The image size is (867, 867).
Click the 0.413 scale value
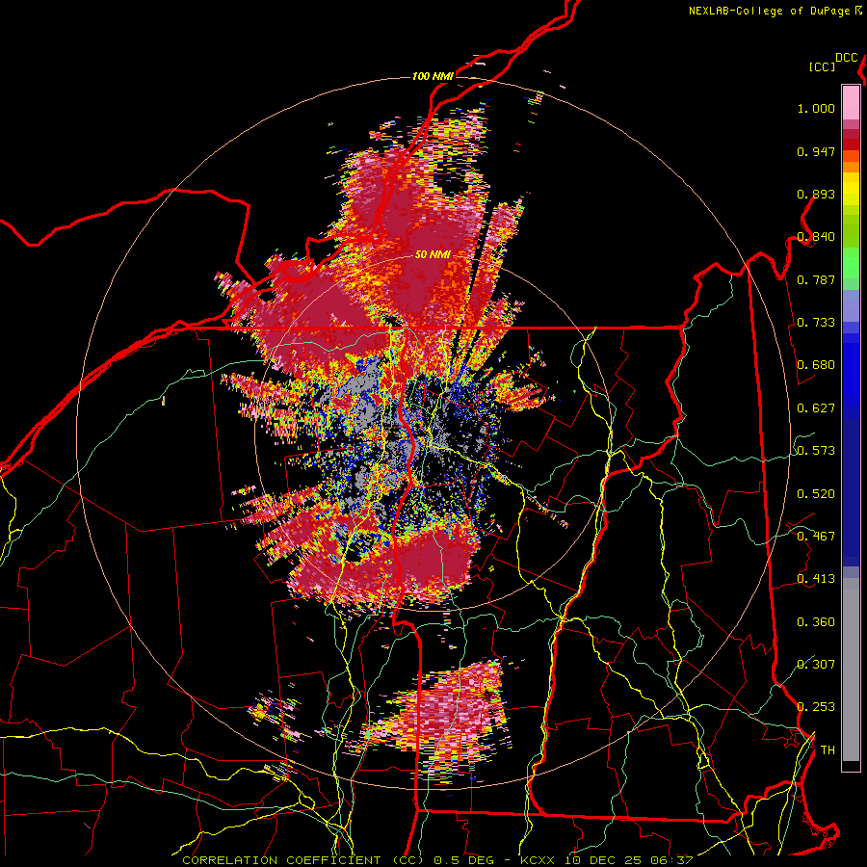[x=816, y=579]
